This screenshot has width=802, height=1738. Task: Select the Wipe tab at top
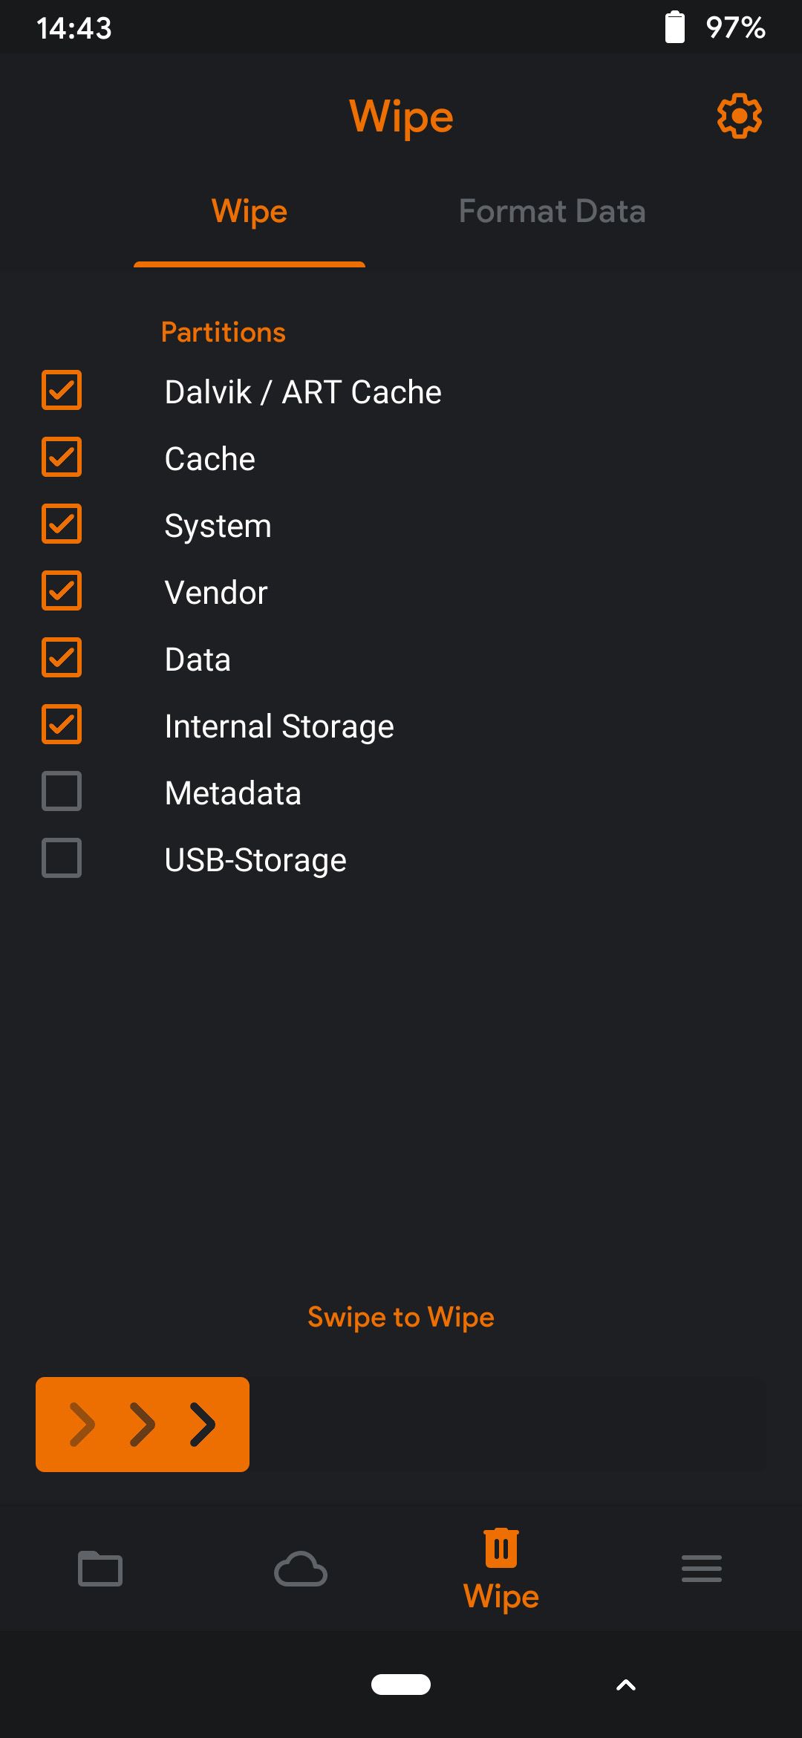(250, 212)
